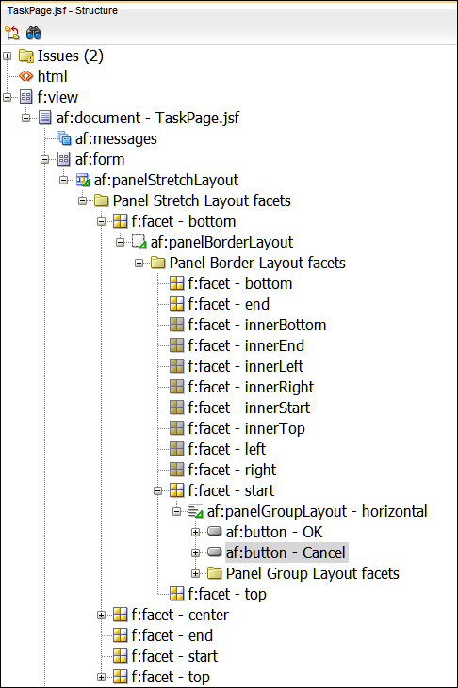Click the af:panelStretchLayout node icon
The height and width of the screenshot is (688, 458).
(x=83, y=180)
